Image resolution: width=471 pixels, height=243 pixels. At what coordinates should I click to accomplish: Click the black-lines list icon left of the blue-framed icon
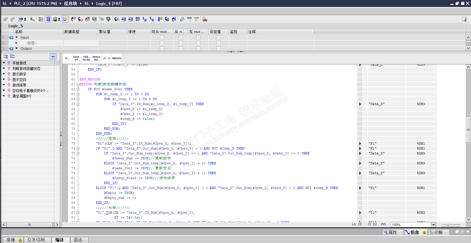pos(41,19)
